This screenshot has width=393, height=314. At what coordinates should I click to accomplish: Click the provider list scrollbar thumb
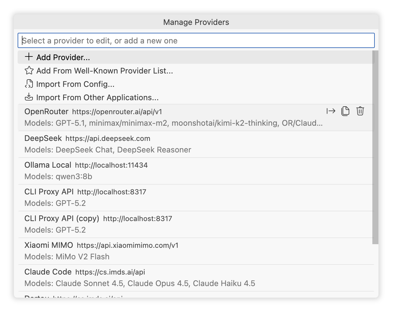[375, 147]
